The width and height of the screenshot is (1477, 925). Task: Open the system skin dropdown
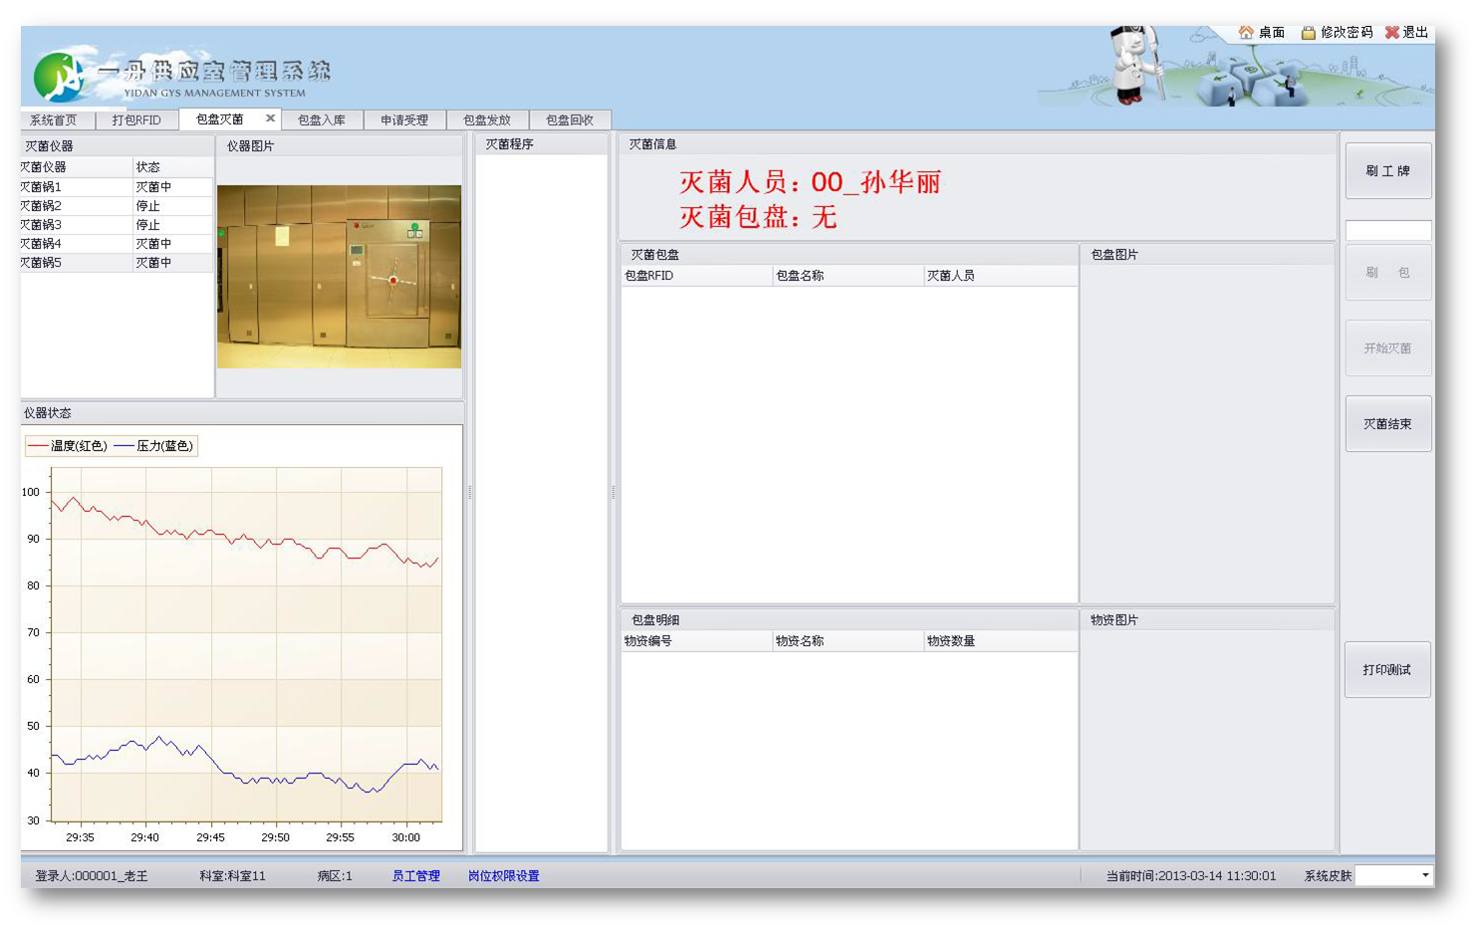coord(1425,875)
